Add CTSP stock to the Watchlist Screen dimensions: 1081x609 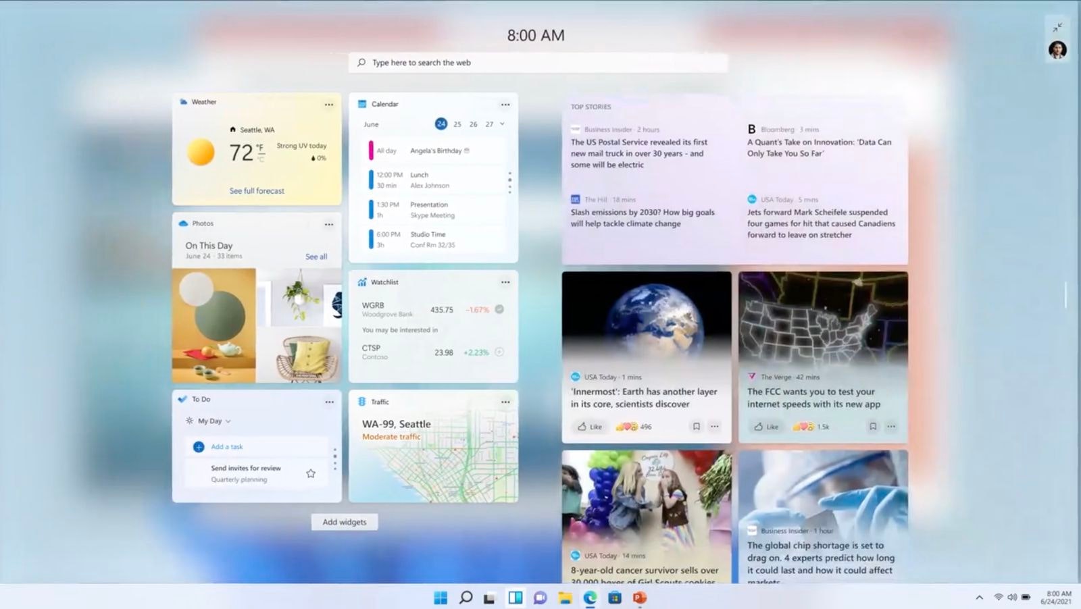pyautogui.click(x=499, y=352)
